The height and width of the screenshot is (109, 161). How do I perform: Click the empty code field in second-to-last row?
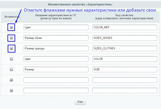[125, 80]
